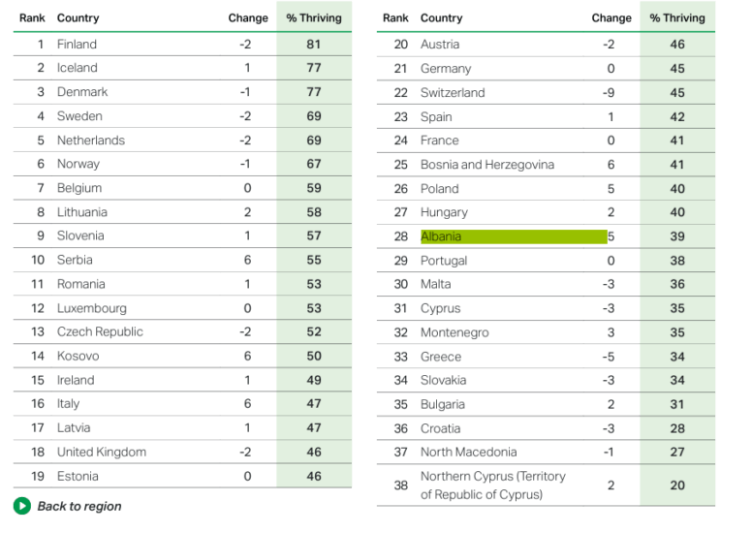Select the North Macedonia entry
Image resolution: width=752 pixels, height=533 pixels.
468,452
